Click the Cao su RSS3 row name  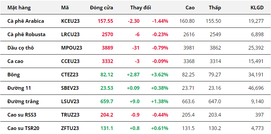click(22, 115)
